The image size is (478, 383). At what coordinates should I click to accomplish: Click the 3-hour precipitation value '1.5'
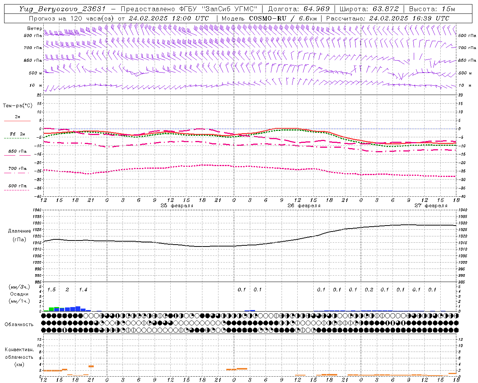[x=52, y=289]
